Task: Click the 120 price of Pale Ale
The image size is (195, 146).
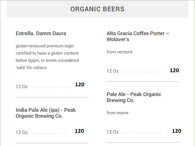Action: pos(177,131)
